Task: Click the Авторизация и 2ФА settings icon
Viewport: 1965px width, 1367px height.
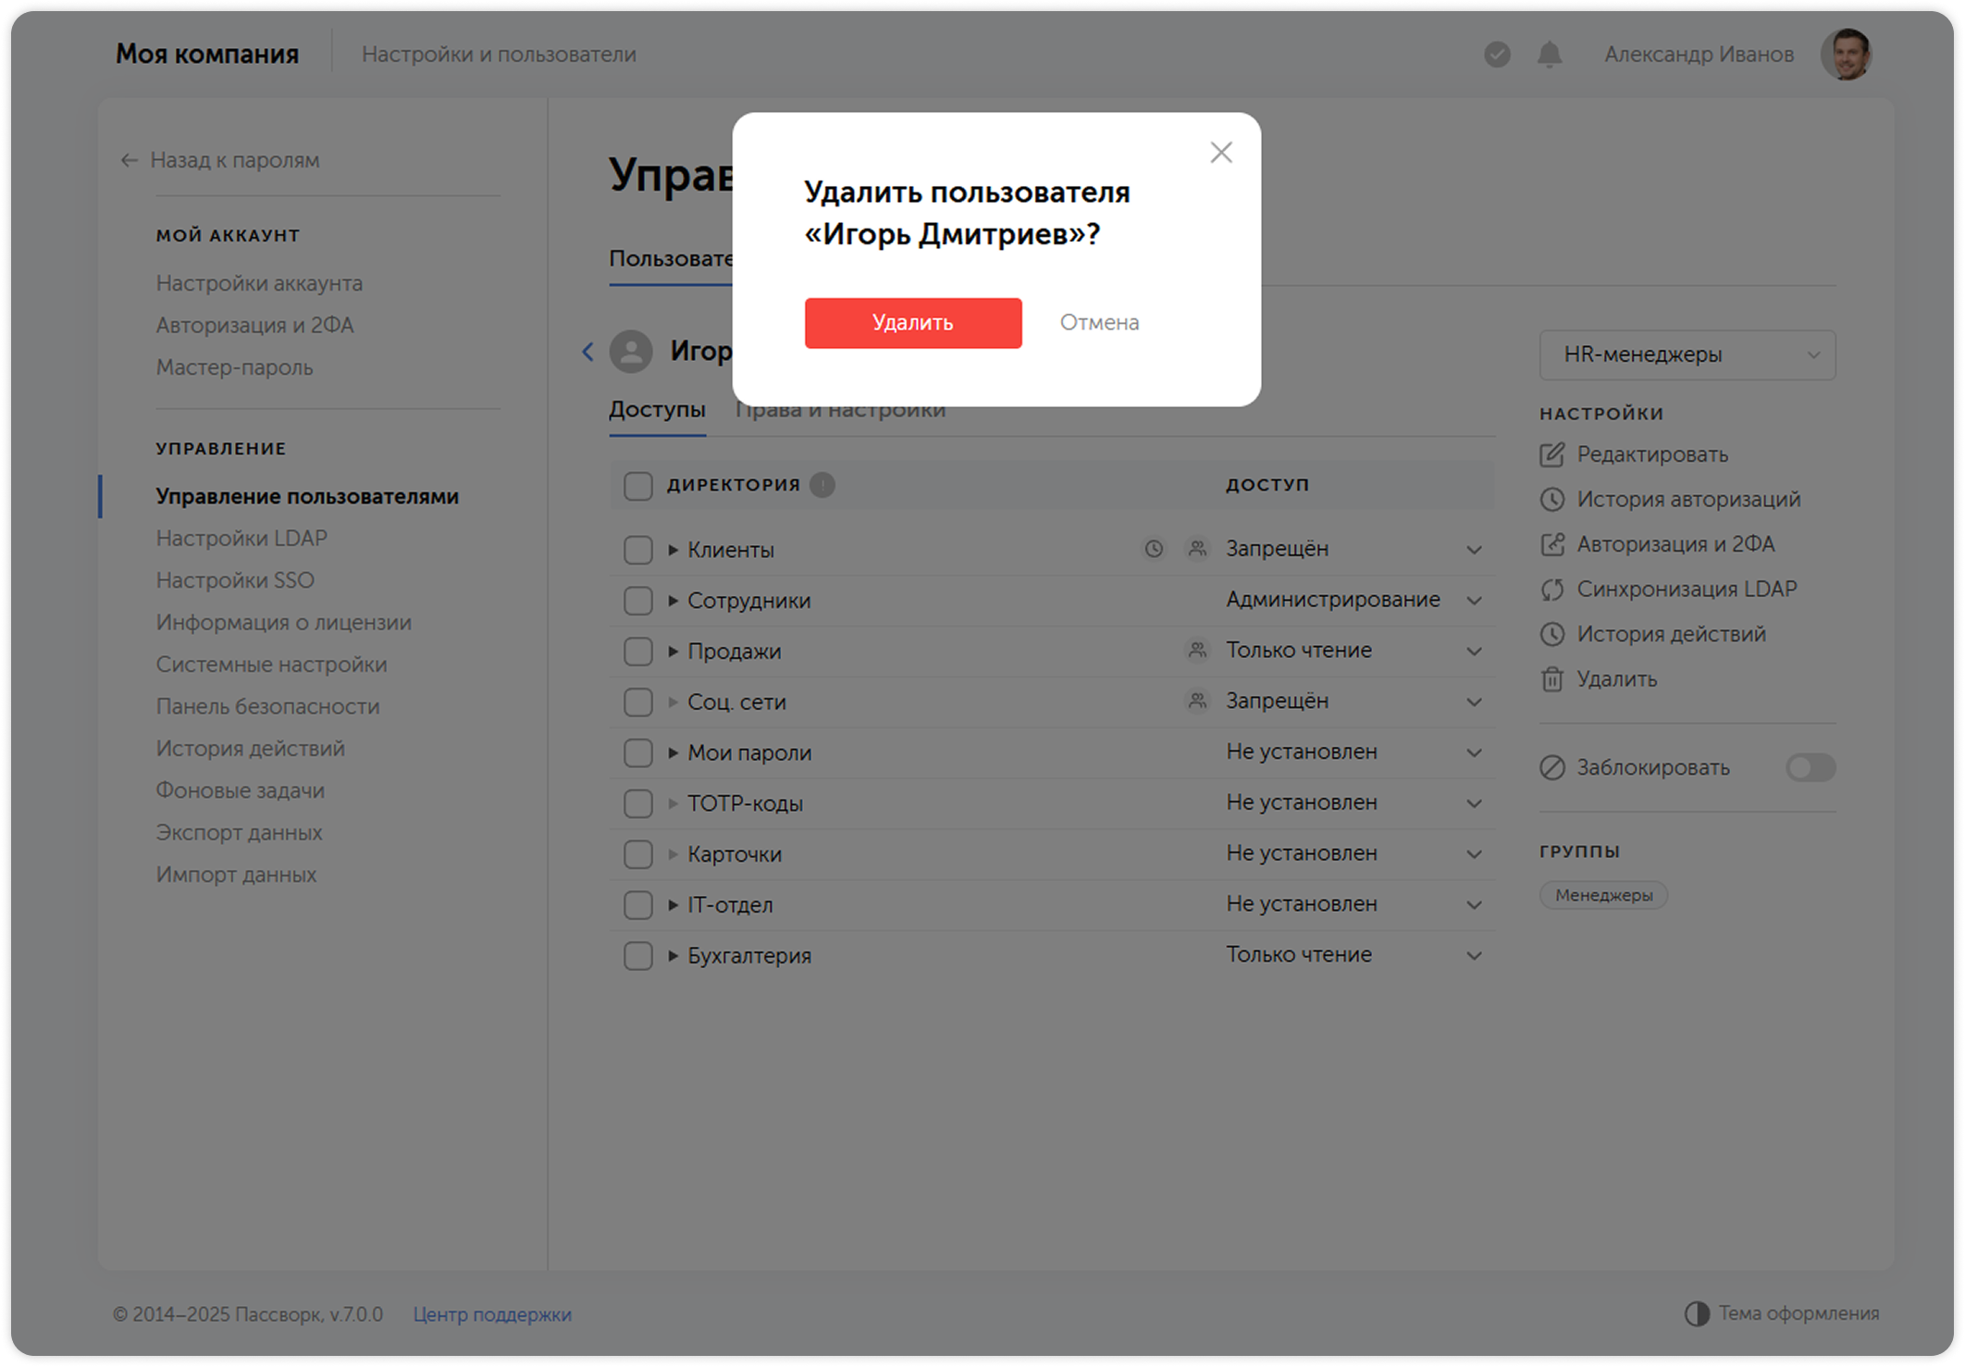Action: (x=1551, y=544)
